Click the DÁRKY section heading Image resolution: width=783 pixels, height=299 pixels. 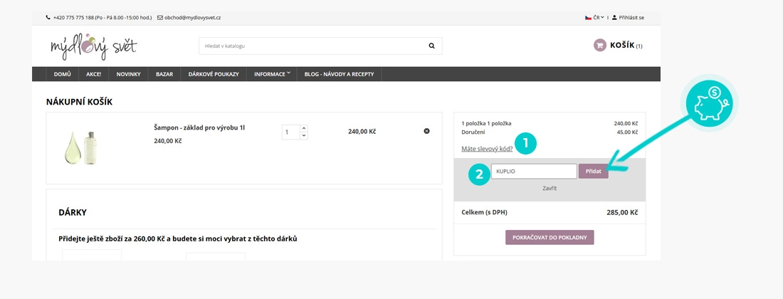(73, 213)
